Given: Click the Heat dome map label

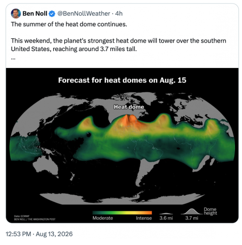Looking at the screenshot, I should point(129,107).
